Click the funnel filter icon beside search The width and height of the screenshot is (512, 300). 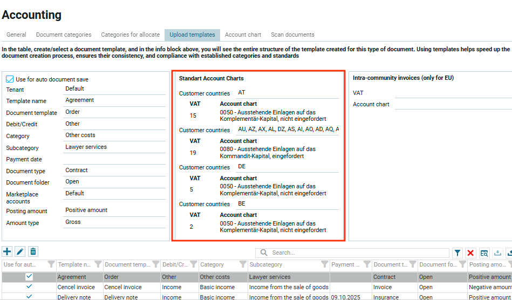pos(457,253)
